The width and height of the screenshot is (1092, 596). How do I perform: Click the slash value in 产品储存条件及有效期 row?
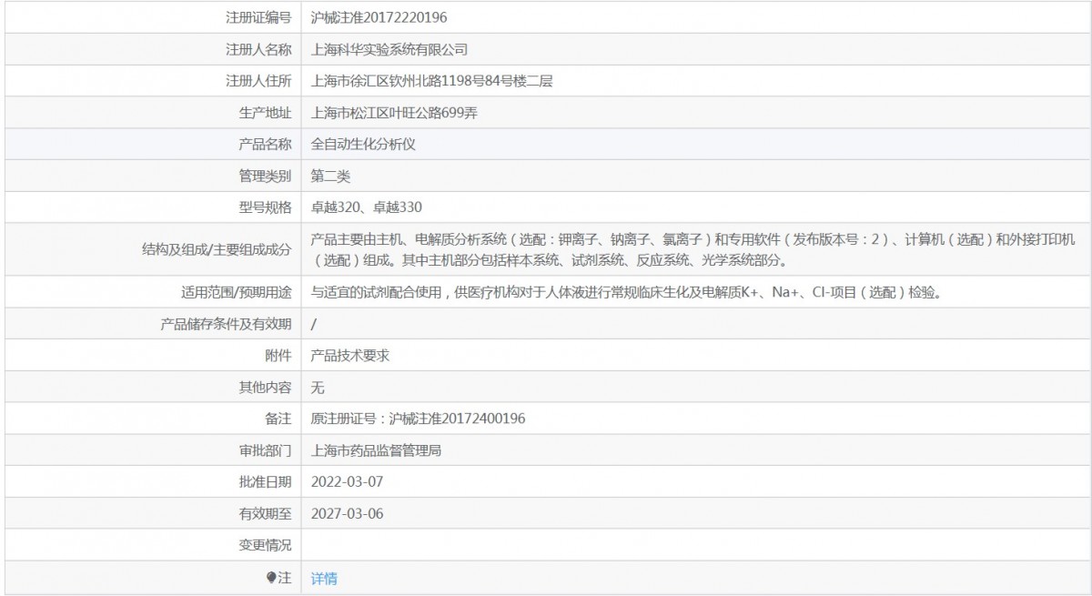314,324
